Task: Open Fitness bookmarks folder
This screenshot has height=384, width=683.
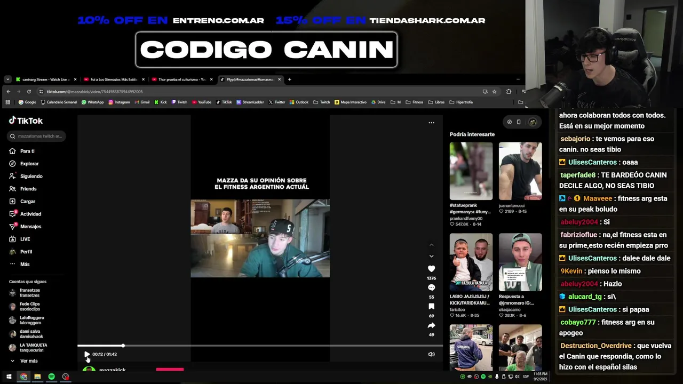Action: click(x=414, y=102)
